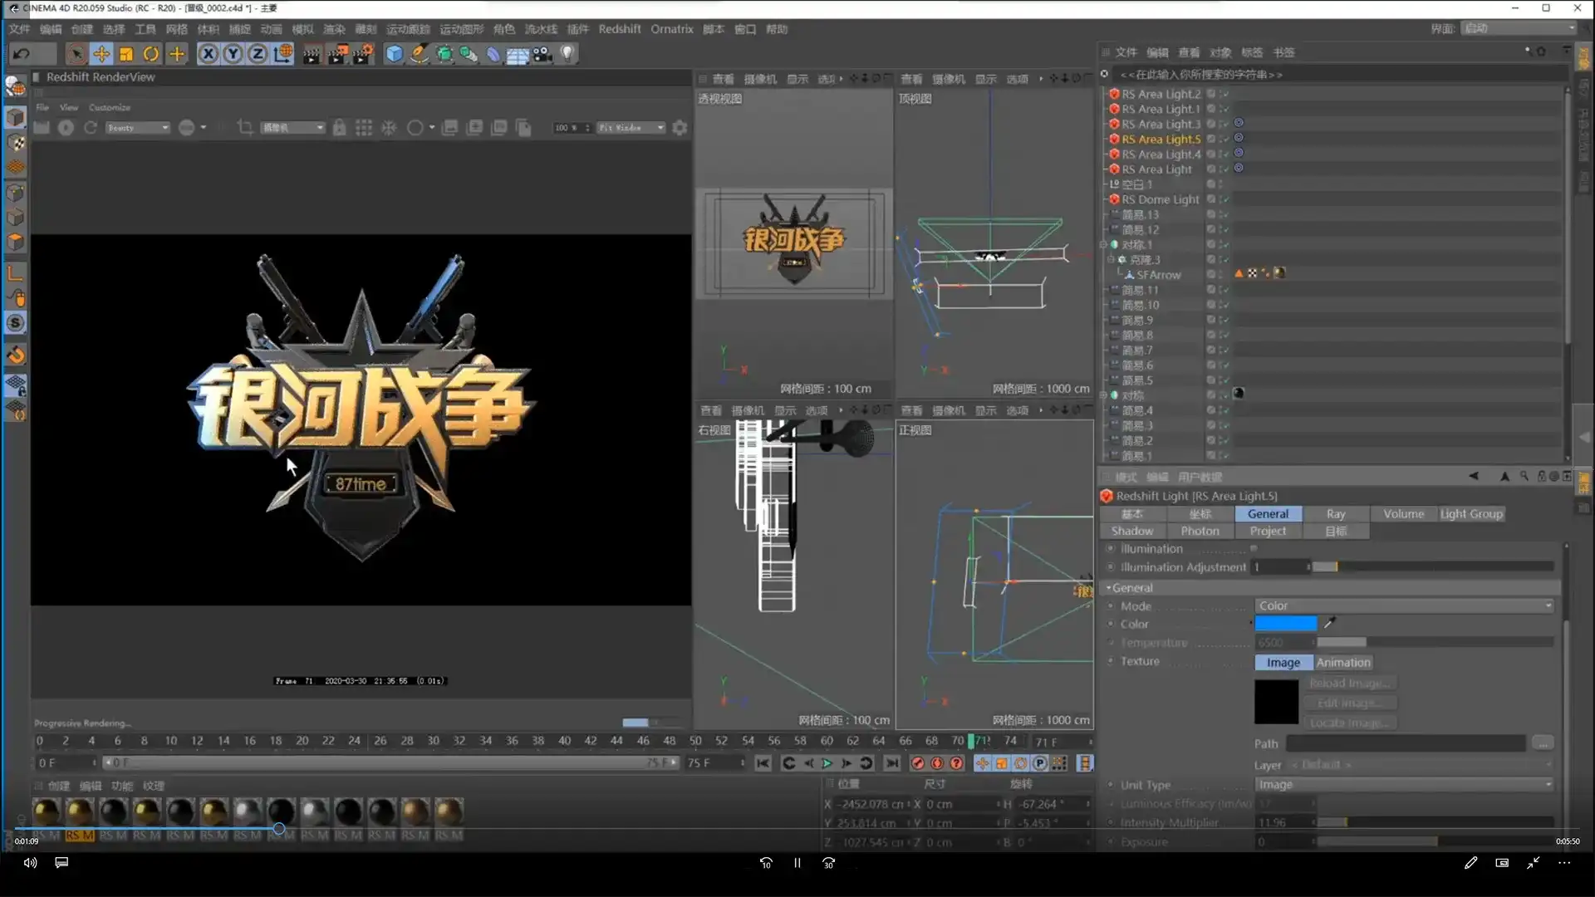The height and width of the screenshot is (897, 1595).
Task: Select the Rotate tool
Action: [x=151, y=53]
